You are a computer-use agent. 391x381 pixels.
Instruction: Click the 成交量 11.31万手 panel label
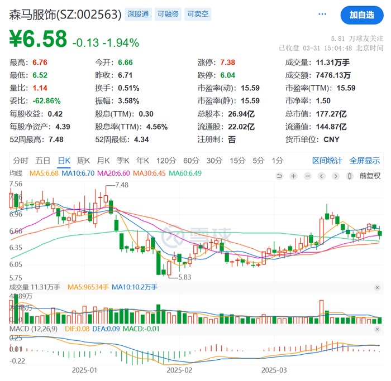[35, 287]
